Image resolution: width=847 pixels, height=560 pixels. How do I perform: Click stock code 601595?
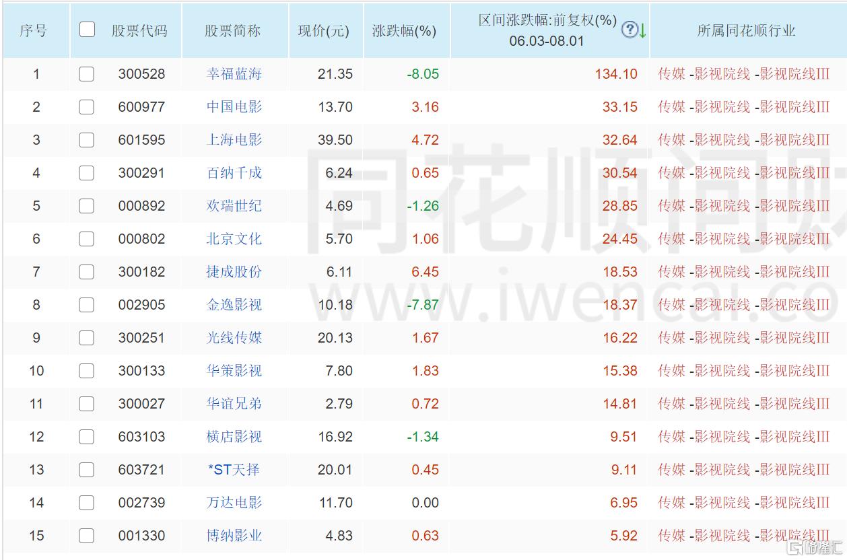click(x=141, y=140)
